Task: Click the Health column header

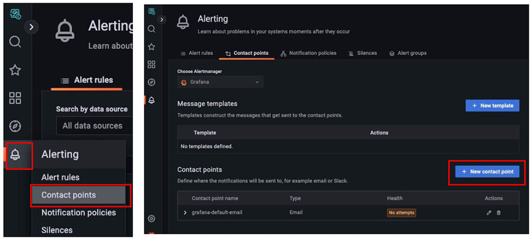Action: coord(395,198)
